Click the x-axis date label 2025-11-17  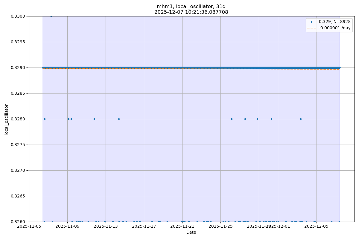point(144,226)
